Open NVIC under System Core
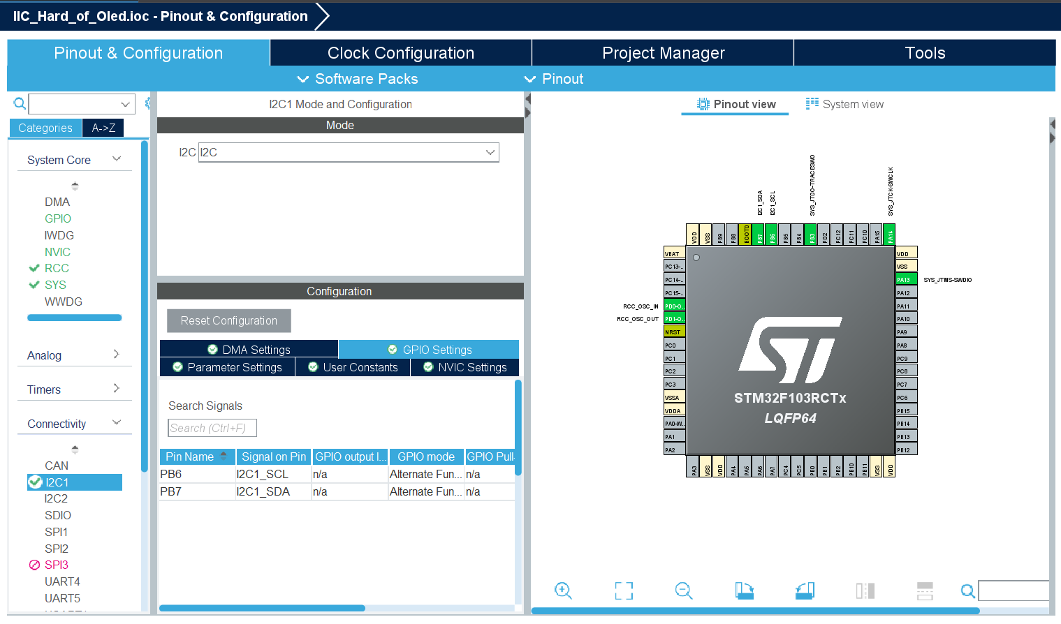This screenshot has height=624, width=1061. tap(57, 252)
